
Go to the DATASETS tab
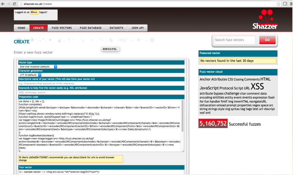(x=117, y=28)
